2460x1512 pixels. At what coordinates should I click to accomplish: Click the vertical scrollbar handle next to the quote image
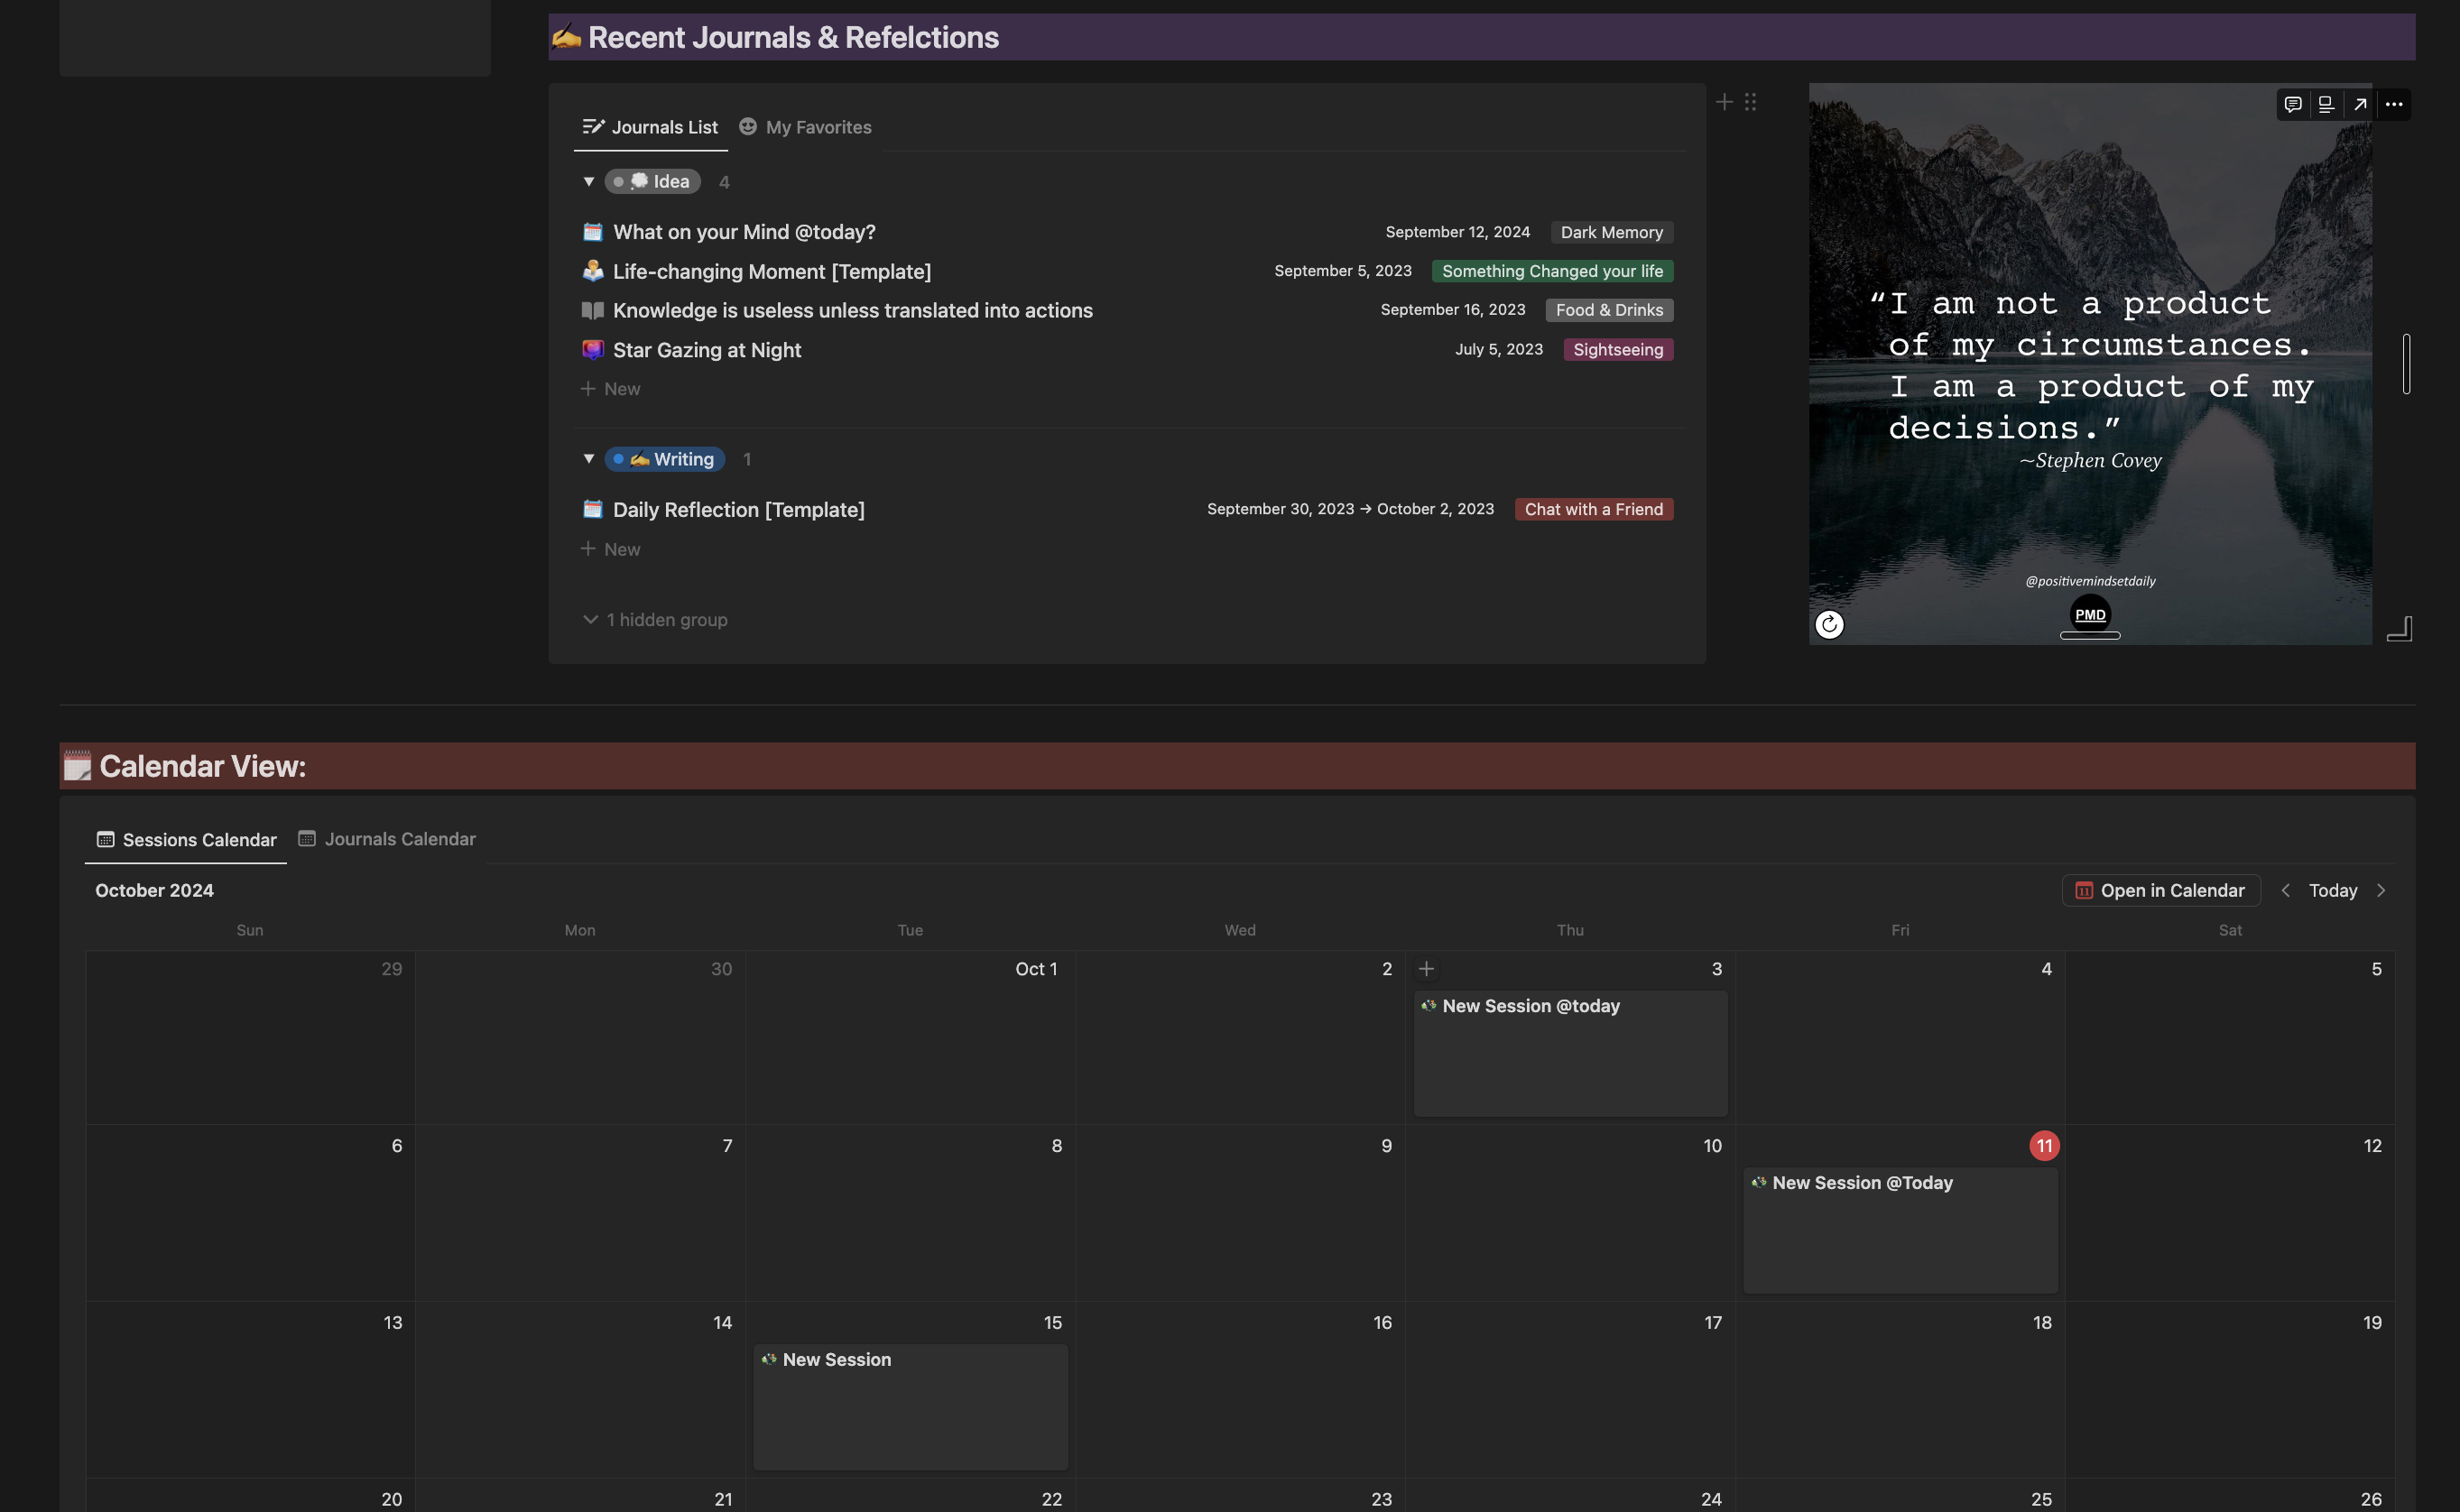tap(2407, 364)
